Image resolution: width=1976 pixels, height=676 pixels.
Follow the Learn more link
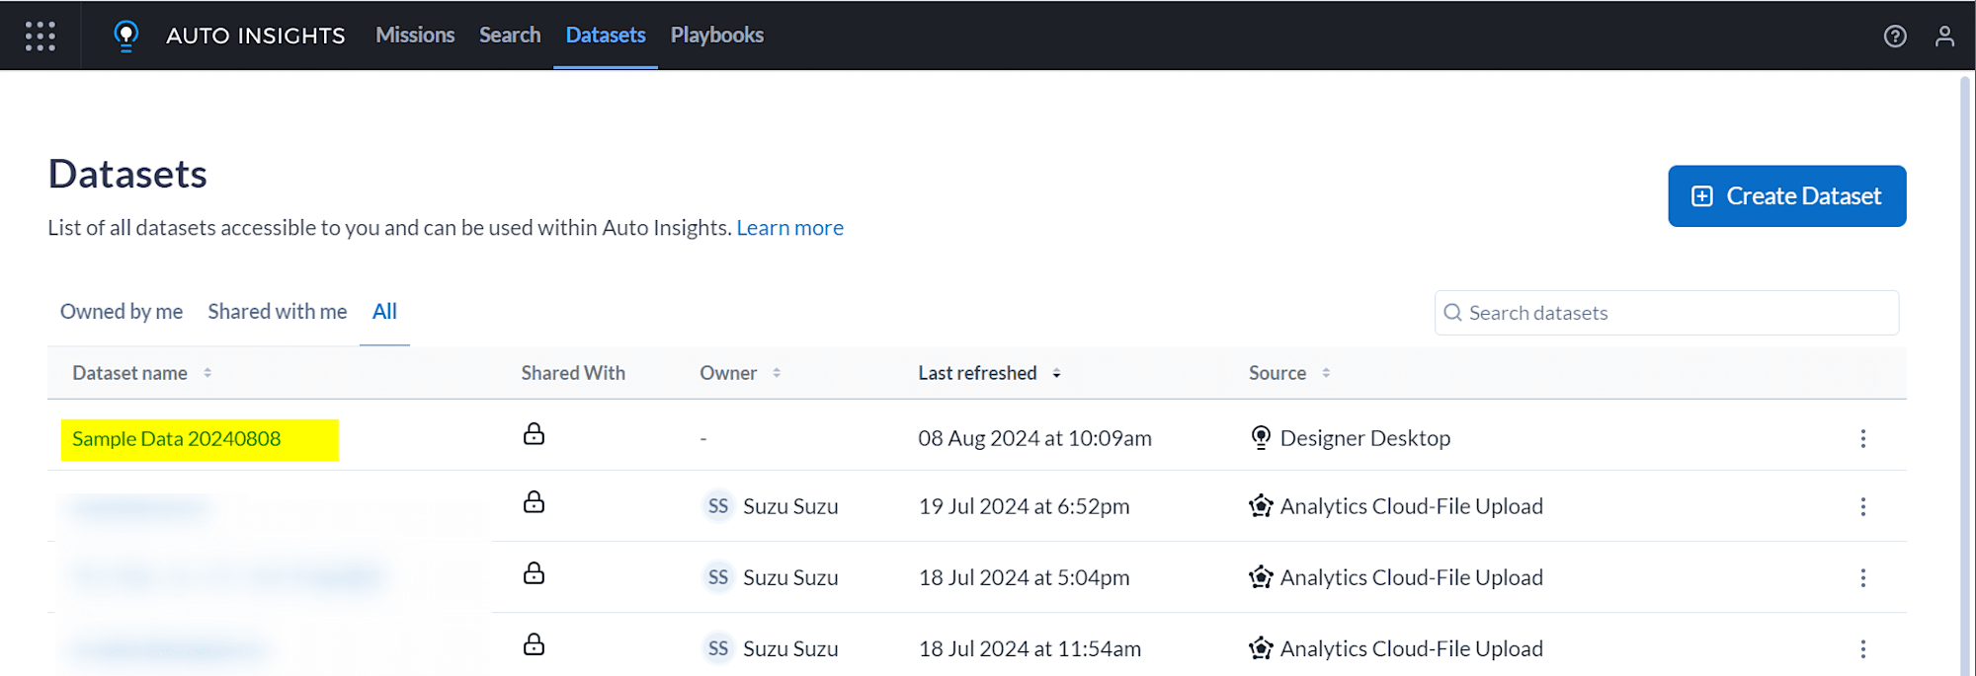coord(790,228)
